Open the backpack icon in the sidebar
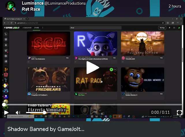 pyautogui.click(x=6, y=45)
